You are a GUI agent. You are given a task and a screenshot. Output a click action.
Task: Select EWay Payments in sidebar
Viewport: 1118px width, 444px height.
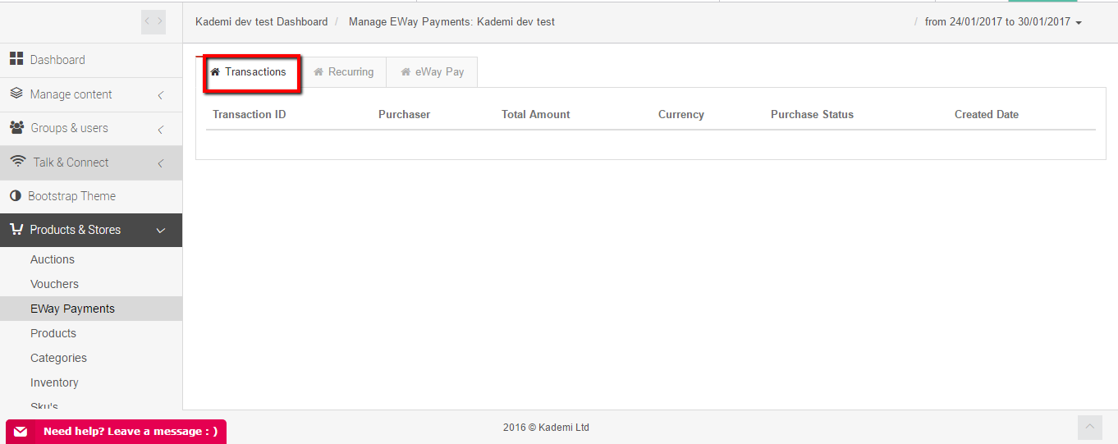91,309
